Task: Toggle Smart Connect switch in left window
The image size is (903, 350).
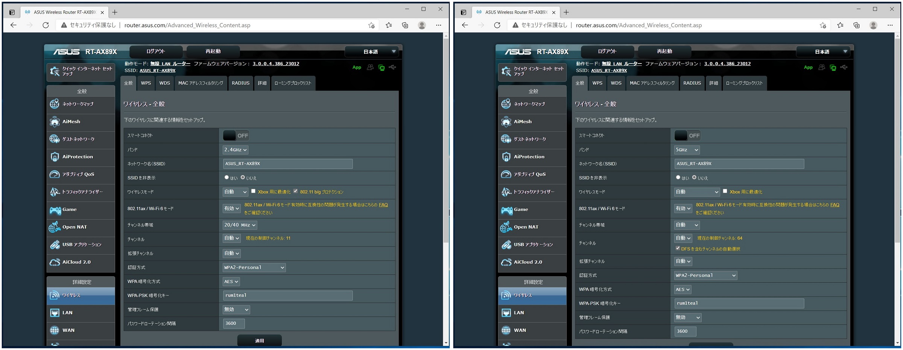Action: pyautogui.click(x=236, y=135)
